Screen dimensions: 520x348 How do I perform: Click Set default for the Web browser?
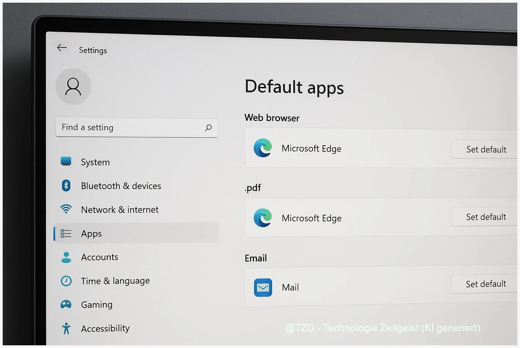point(486,149)
